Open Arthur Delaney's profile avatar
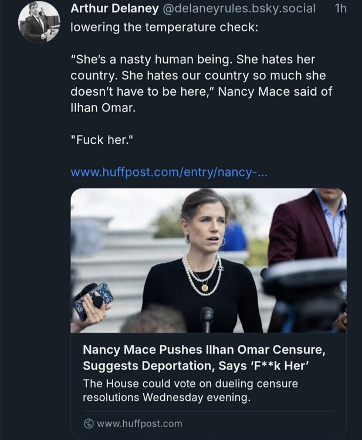Image resolution: width=362 pixels, height=440 pixels. pyautogui.click(x=39, y=22)
